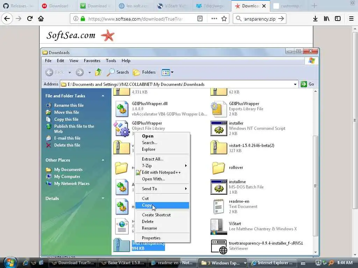The height and width of the screenshot is (268, 358).
Task: Click Delete this file task link
Action: 67,145
